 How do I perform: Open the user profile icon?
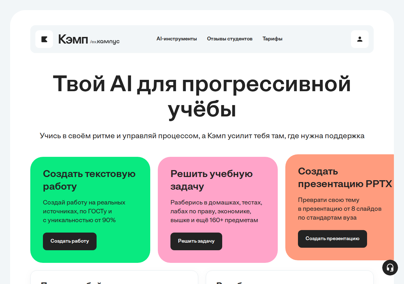point(360,39)
